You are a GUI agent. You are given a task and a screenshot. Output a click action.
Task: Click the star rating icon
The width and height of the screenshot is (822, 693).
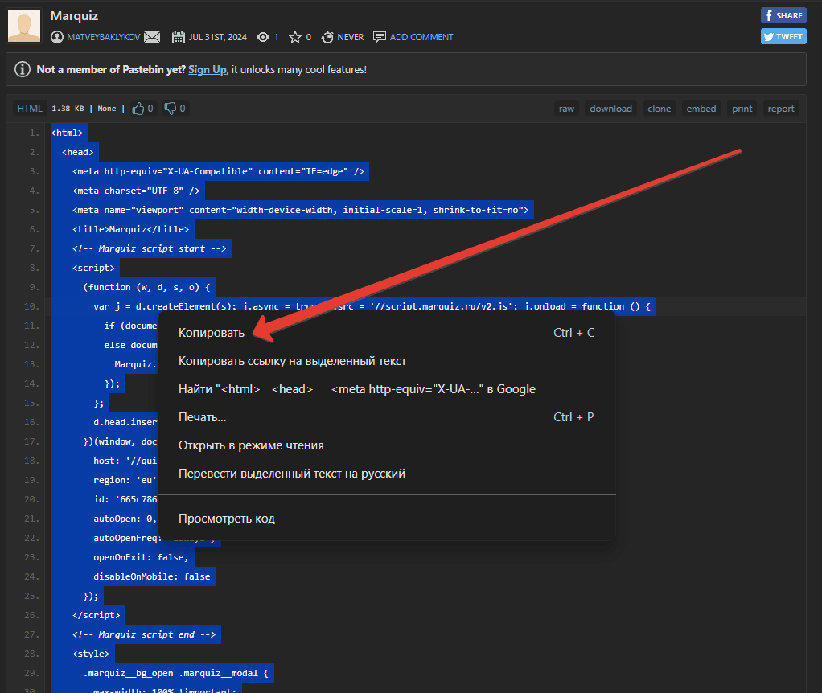[295, 37]
